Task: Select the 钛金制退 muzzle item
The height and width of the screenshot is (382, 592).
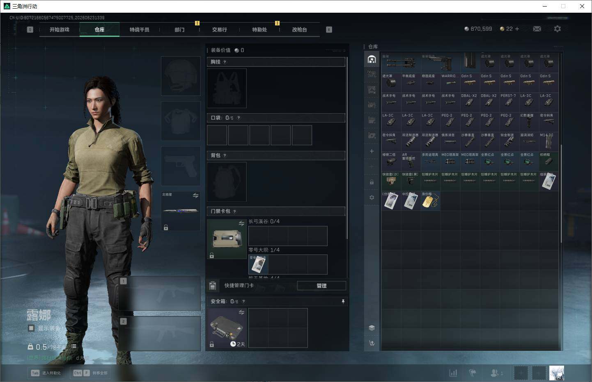Action: pos(509,141)
